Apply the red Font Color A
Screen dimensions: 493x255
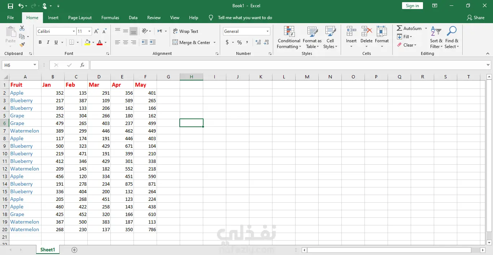[100, 42]
